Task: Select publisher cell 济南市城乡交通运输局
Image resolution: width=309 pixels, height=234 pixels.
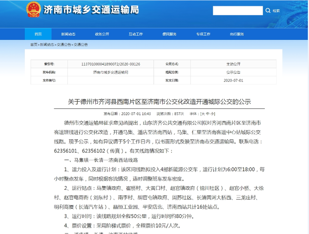Action: (111, 72)
